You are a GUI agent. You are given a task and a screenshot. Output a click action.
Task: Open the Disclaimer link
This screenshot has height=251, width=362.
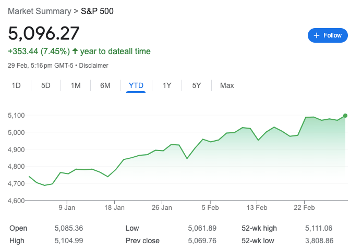[93, 66]
